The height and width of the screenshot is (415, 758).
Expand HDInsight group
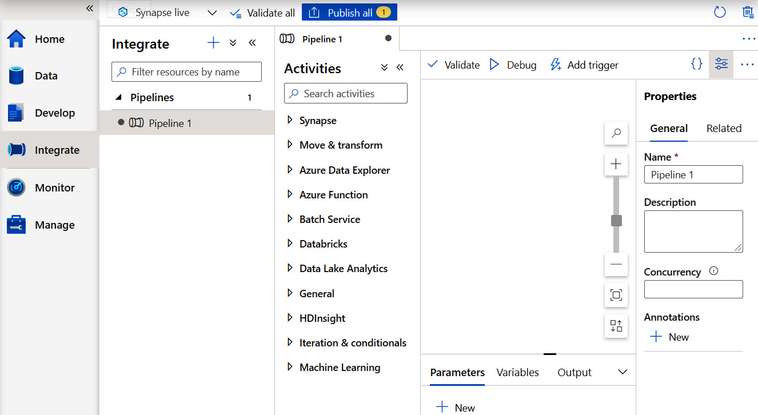290,318
